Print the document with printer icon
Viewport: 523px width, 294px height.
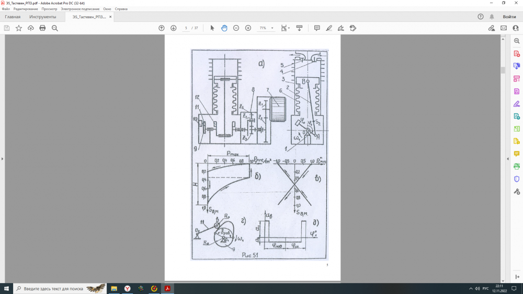[x=42, y=28]
